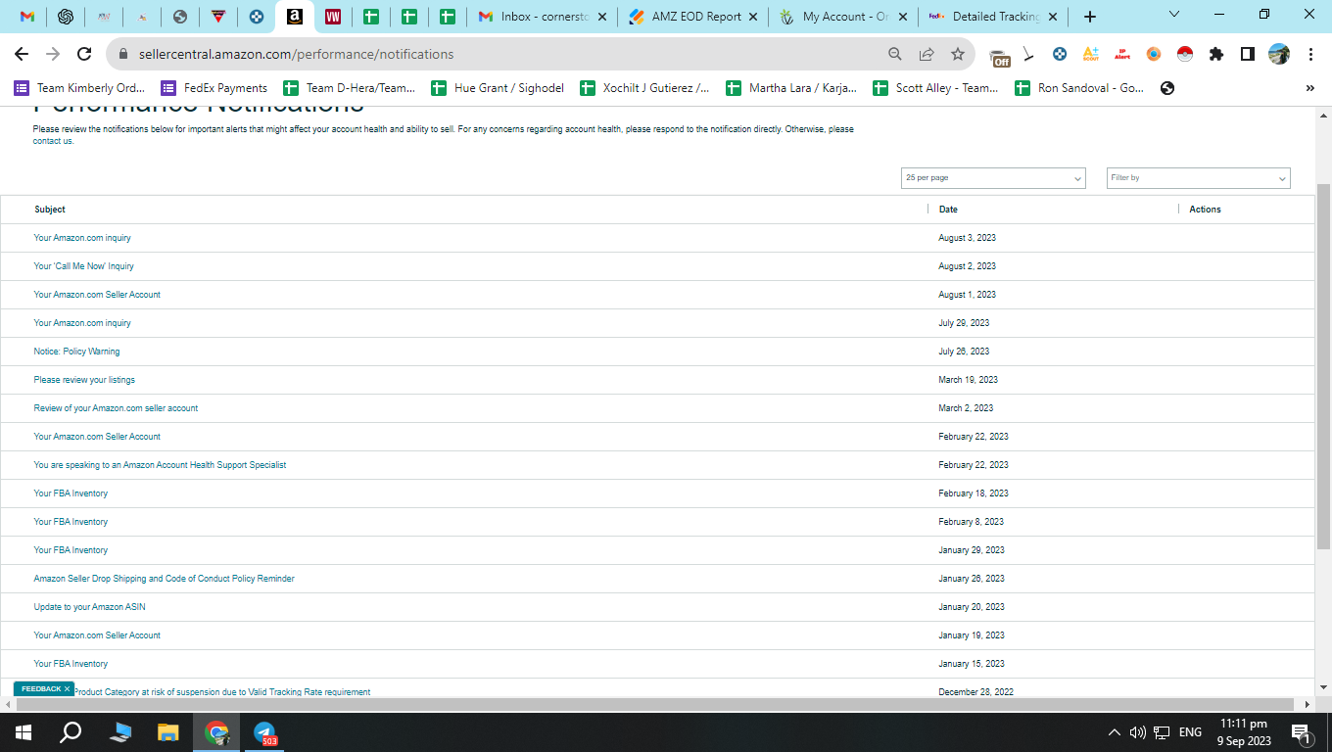Open the Chrome profile avatar
Screen dimensions: 1332x752
1279,54
